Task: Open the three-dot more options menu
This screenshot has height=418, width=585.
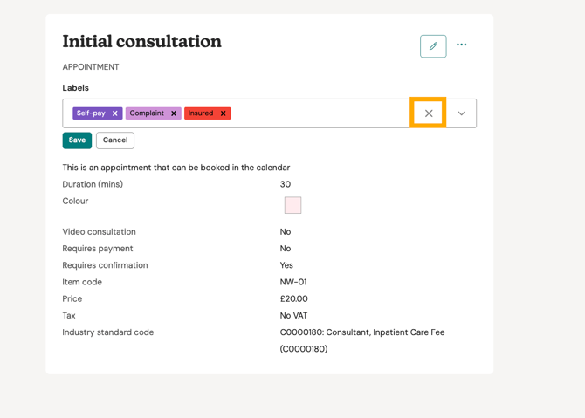Action: [x=462, y=45]
